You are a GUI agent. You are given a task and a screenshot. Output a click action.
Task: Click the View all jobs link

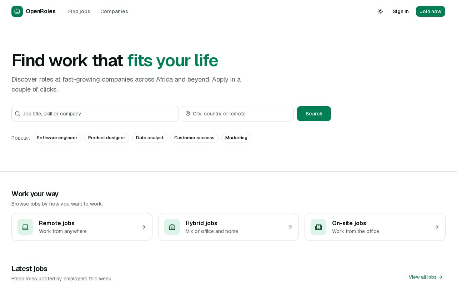[426, 277]
